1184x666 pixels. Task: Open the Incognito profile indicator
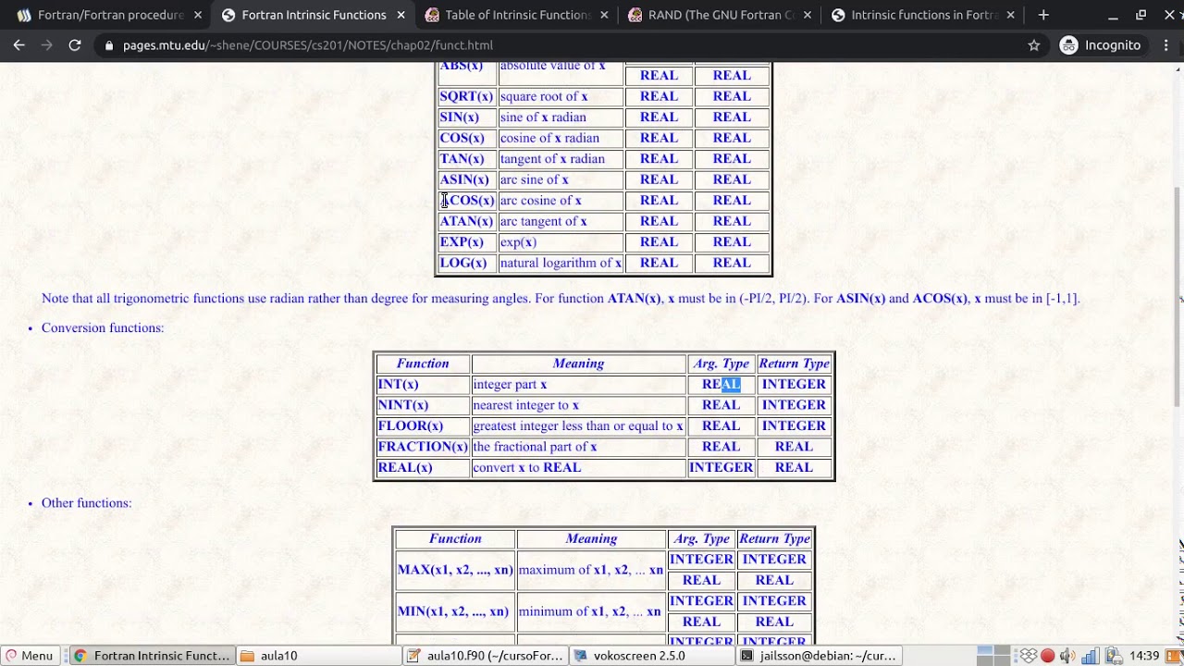click(1101, 45)
